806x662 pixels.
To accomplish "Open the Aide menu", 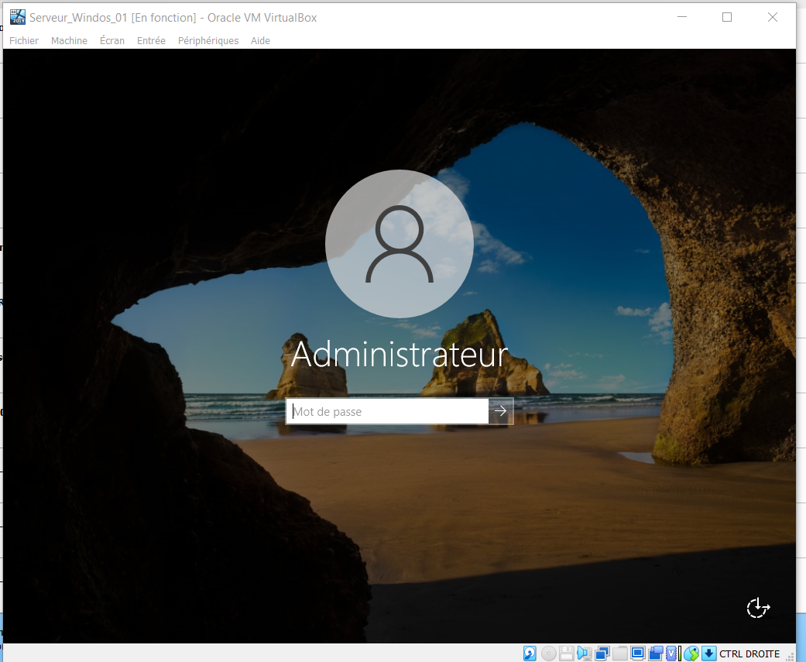I will coord(260,40).
